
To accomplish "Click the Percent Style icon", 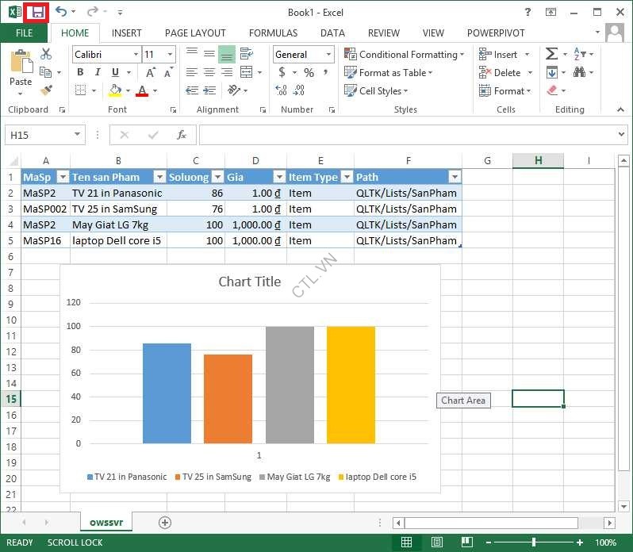I will pyautogui.click(x=309, y=72).
